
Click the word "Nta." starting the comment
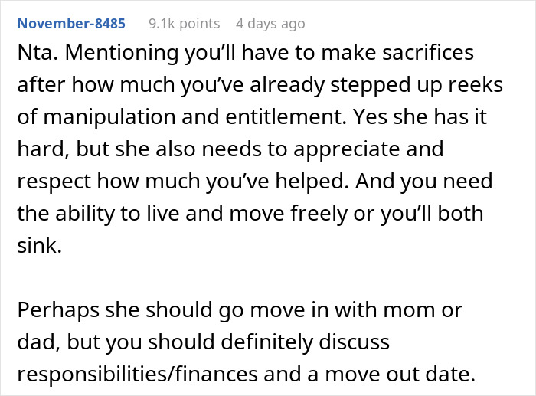pos(38,53)
